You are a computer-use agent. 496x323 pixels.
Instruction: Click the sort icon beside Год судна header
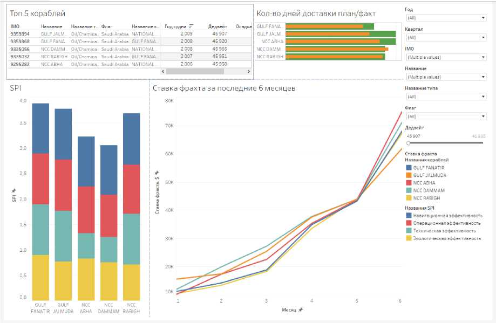tap(191, 26)
